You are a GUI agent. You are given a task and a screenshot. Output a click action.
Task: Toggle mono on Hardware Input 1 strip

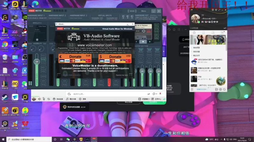tap(43, 76)
